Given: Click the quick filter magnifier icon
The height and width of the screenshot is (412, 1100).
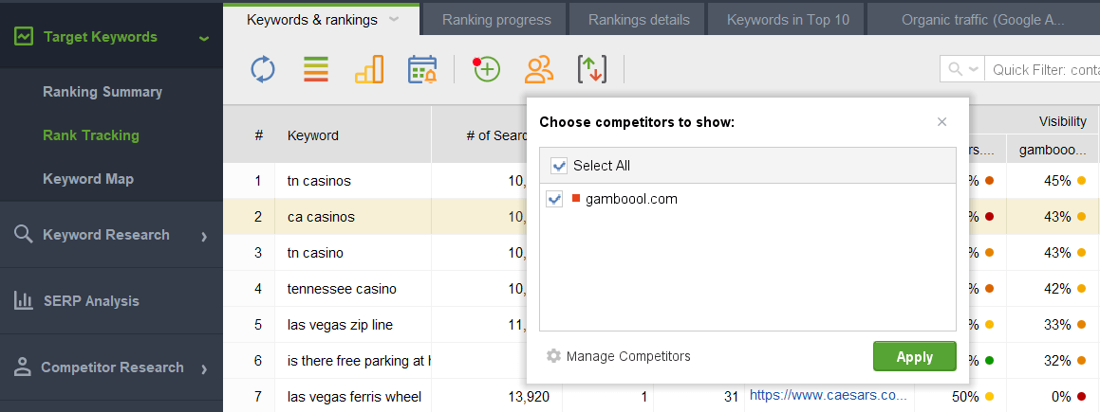Looking at the screenshot, I should 956,69.
